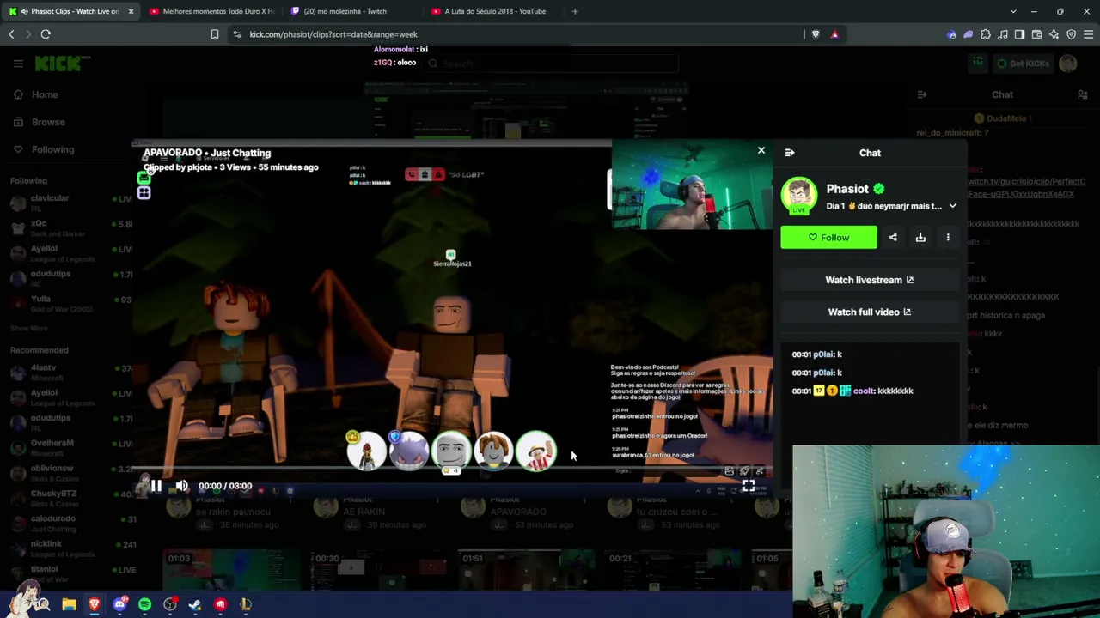Open the browser extensions puzzle icon
This screenshot has height=618, width=1100.
pyautogui.click(x=986, y=34)
